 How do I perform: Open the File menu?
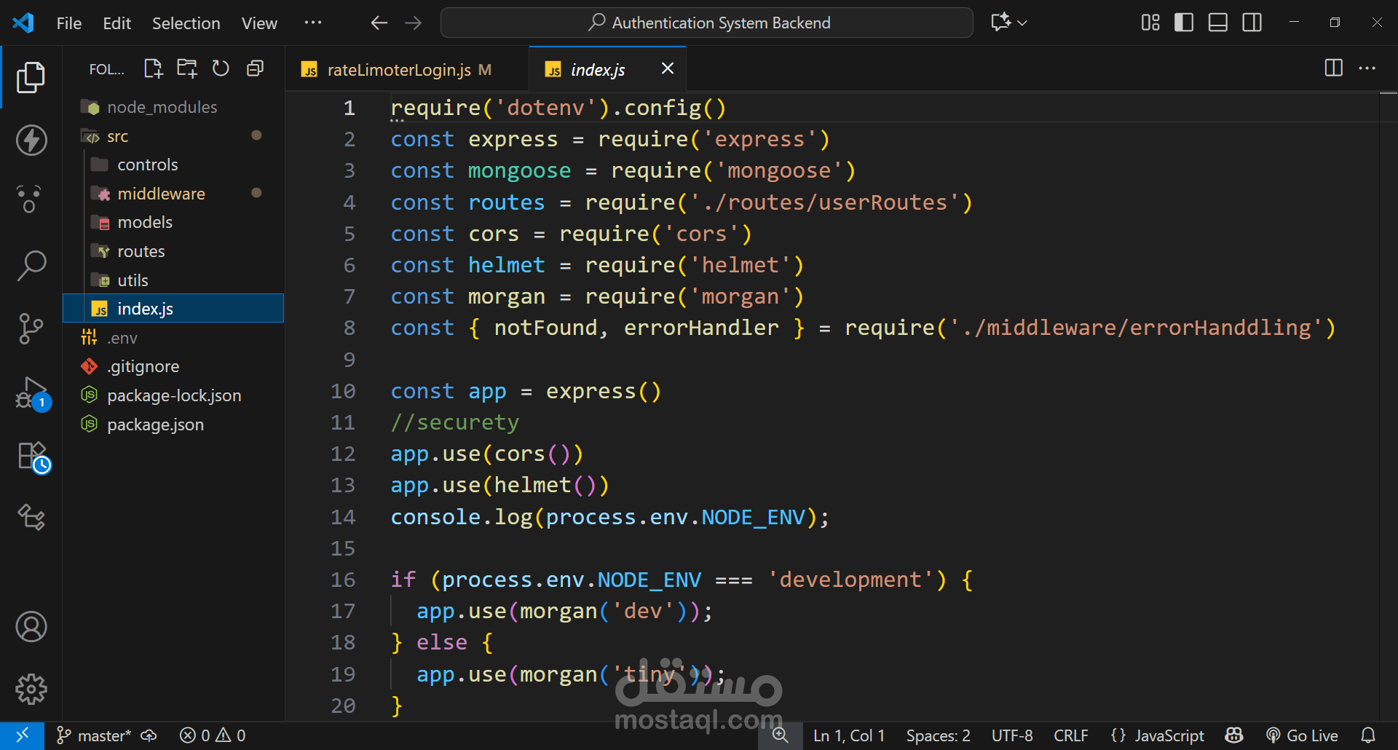[x=69, y=23]
